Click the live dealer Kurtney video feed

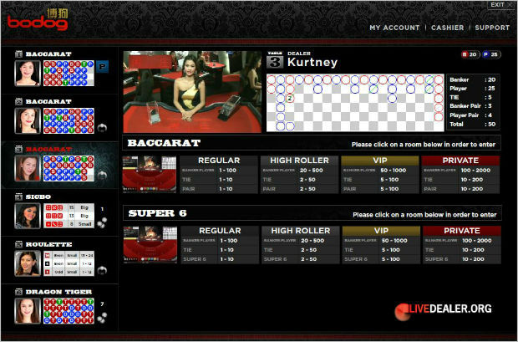pyautogui.click(x=192, y=92)
